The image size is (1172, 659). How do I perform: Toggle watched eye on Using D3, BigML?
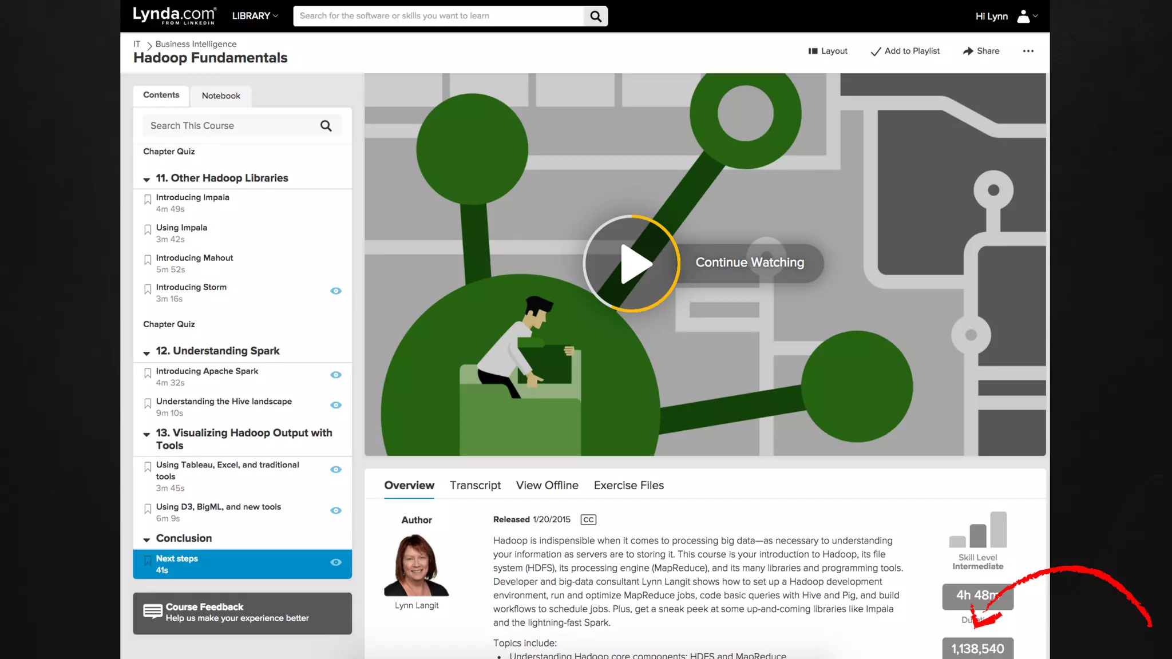[336, 510]
